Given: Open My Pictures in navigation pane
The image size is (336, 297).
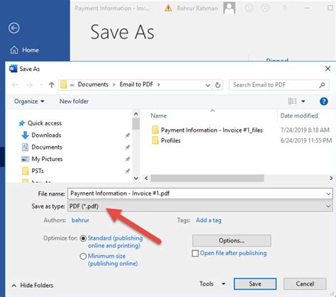Looking at the screenshot, I should [x=42, y=159].
